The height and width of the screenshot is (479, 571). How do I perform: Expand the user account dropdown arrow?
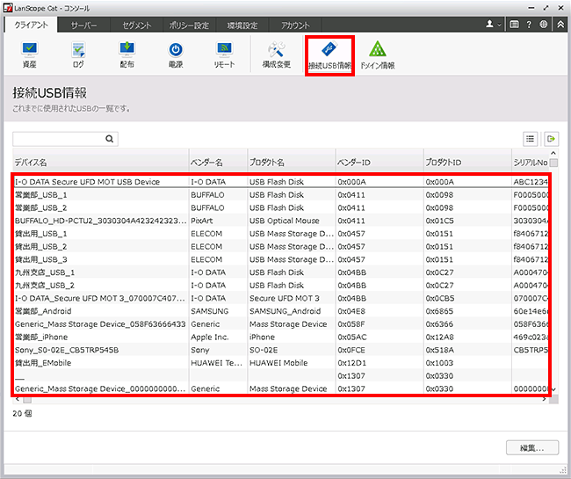[499, 25]
